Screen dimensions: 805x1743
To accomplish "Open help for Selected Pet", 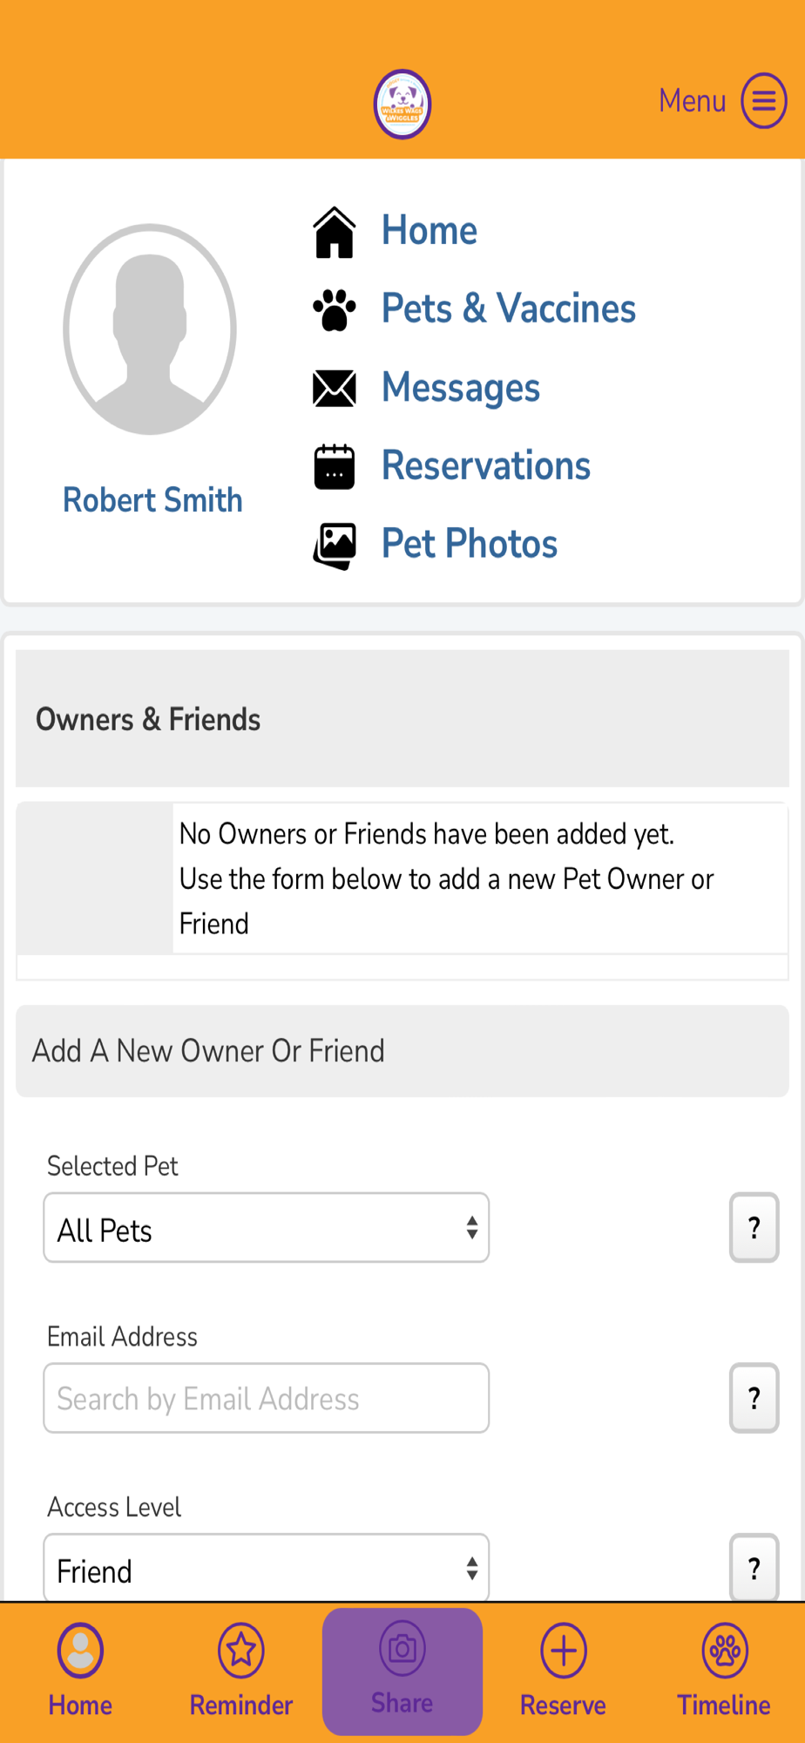I will [754, 1227].
